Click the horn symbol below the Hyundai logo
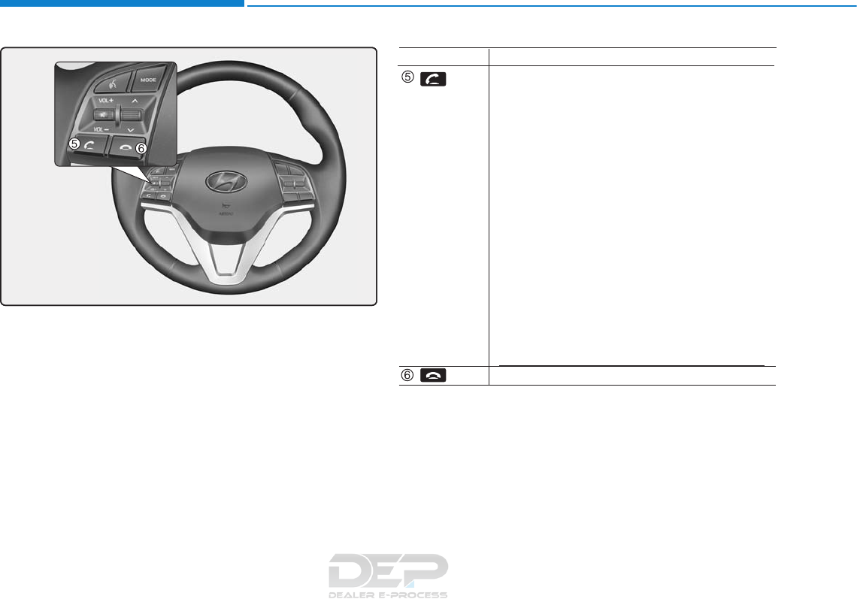Image resolution: width=857 pixels, height=602 pixels. (226, 205)
